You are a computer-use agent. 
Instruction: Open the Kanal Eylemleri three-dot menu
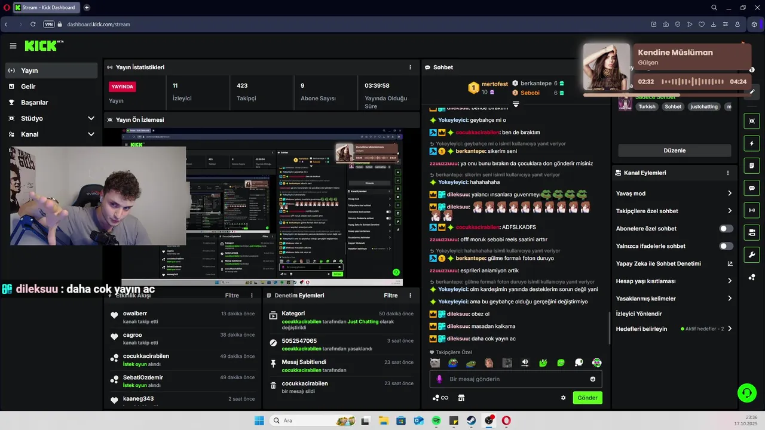(727, 173)
